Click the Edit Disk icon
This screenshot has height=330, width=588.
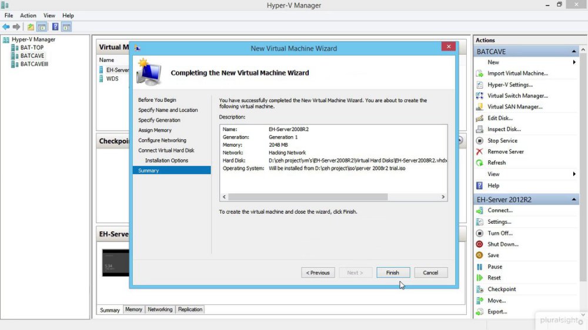[480, 118]
